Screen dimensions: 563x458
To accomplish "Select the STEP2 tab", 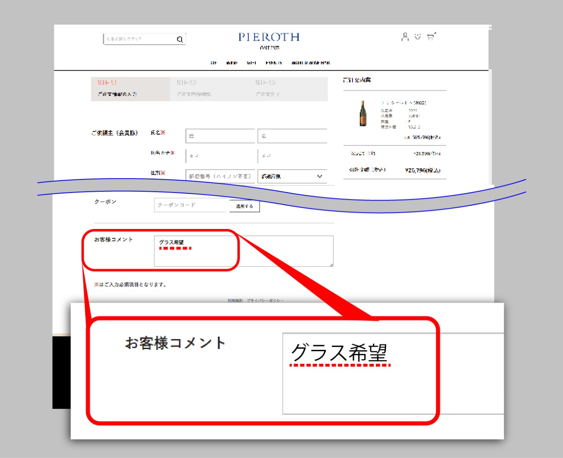I will 209,89.
